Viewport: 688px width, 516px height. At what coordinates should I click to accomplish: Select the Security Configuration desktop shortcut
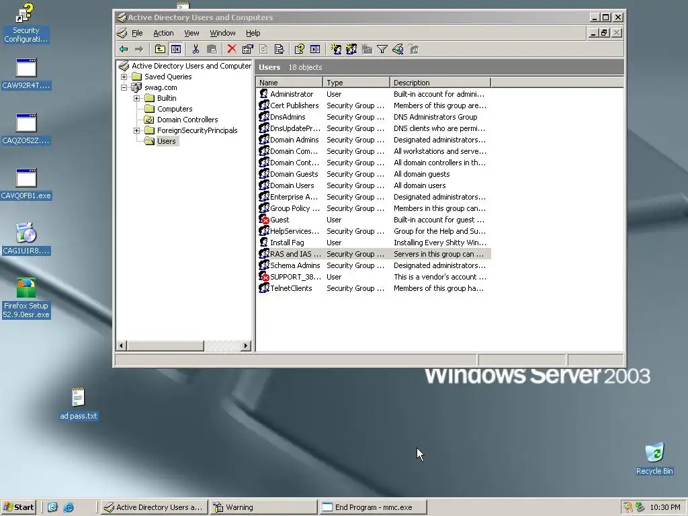(x=26, y=23)
